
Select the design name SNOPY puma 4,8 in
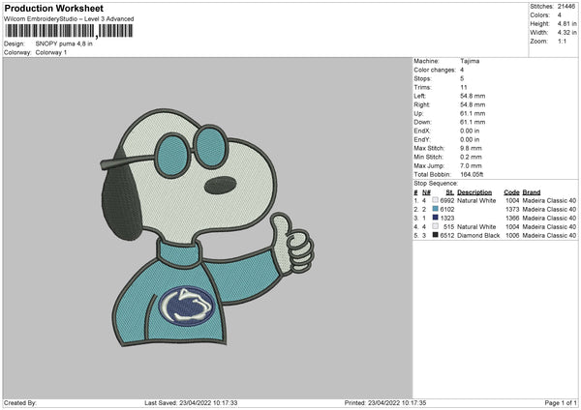click(x=64, y=44)
